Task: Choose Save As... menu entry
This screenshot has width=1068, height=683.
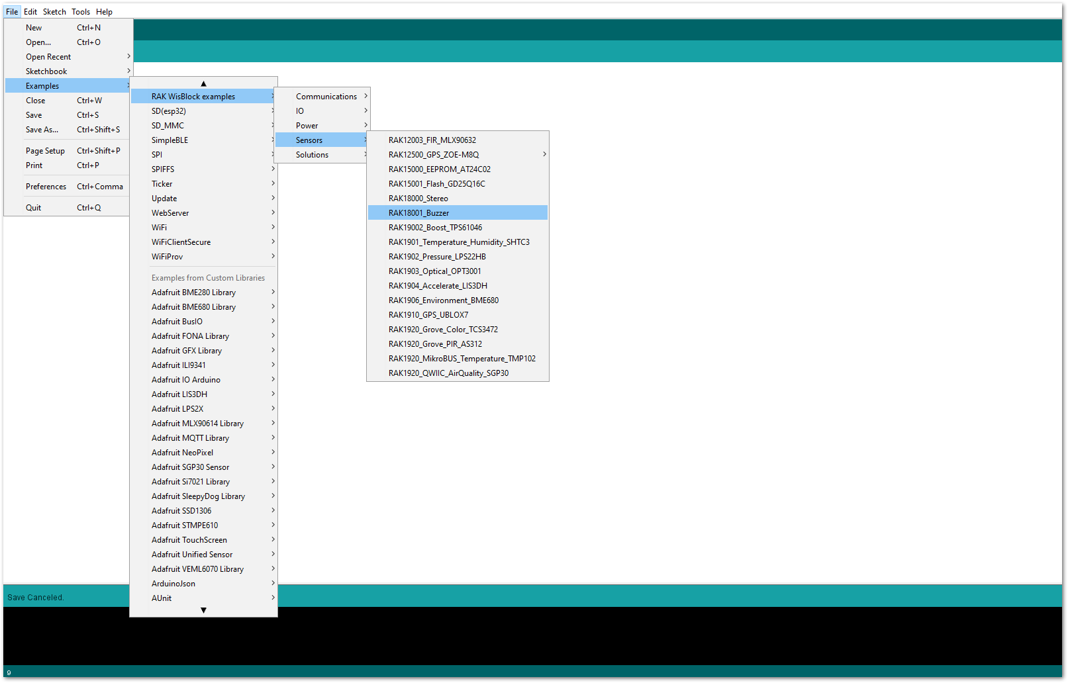Action: 68,130
